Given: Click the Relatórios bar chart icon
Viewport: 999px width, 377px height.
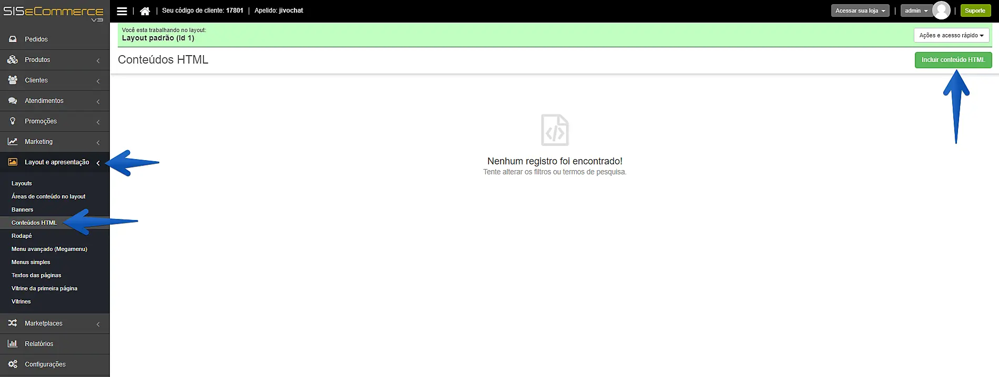Looking at the screenshot, I should (13, 343).
